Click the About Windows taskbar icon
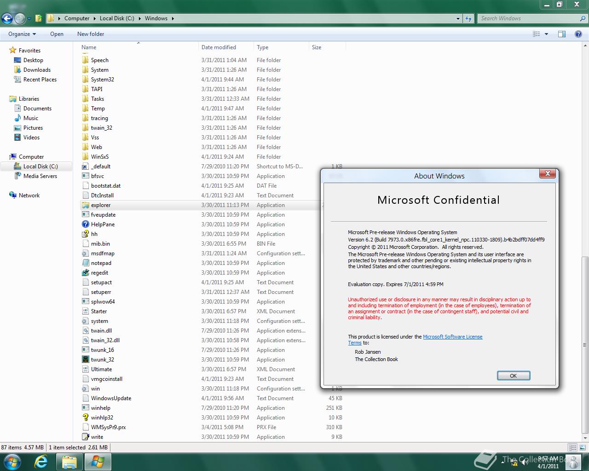This screenshot has width=589, height=471. pyautogui.click(x=98, y=462)
